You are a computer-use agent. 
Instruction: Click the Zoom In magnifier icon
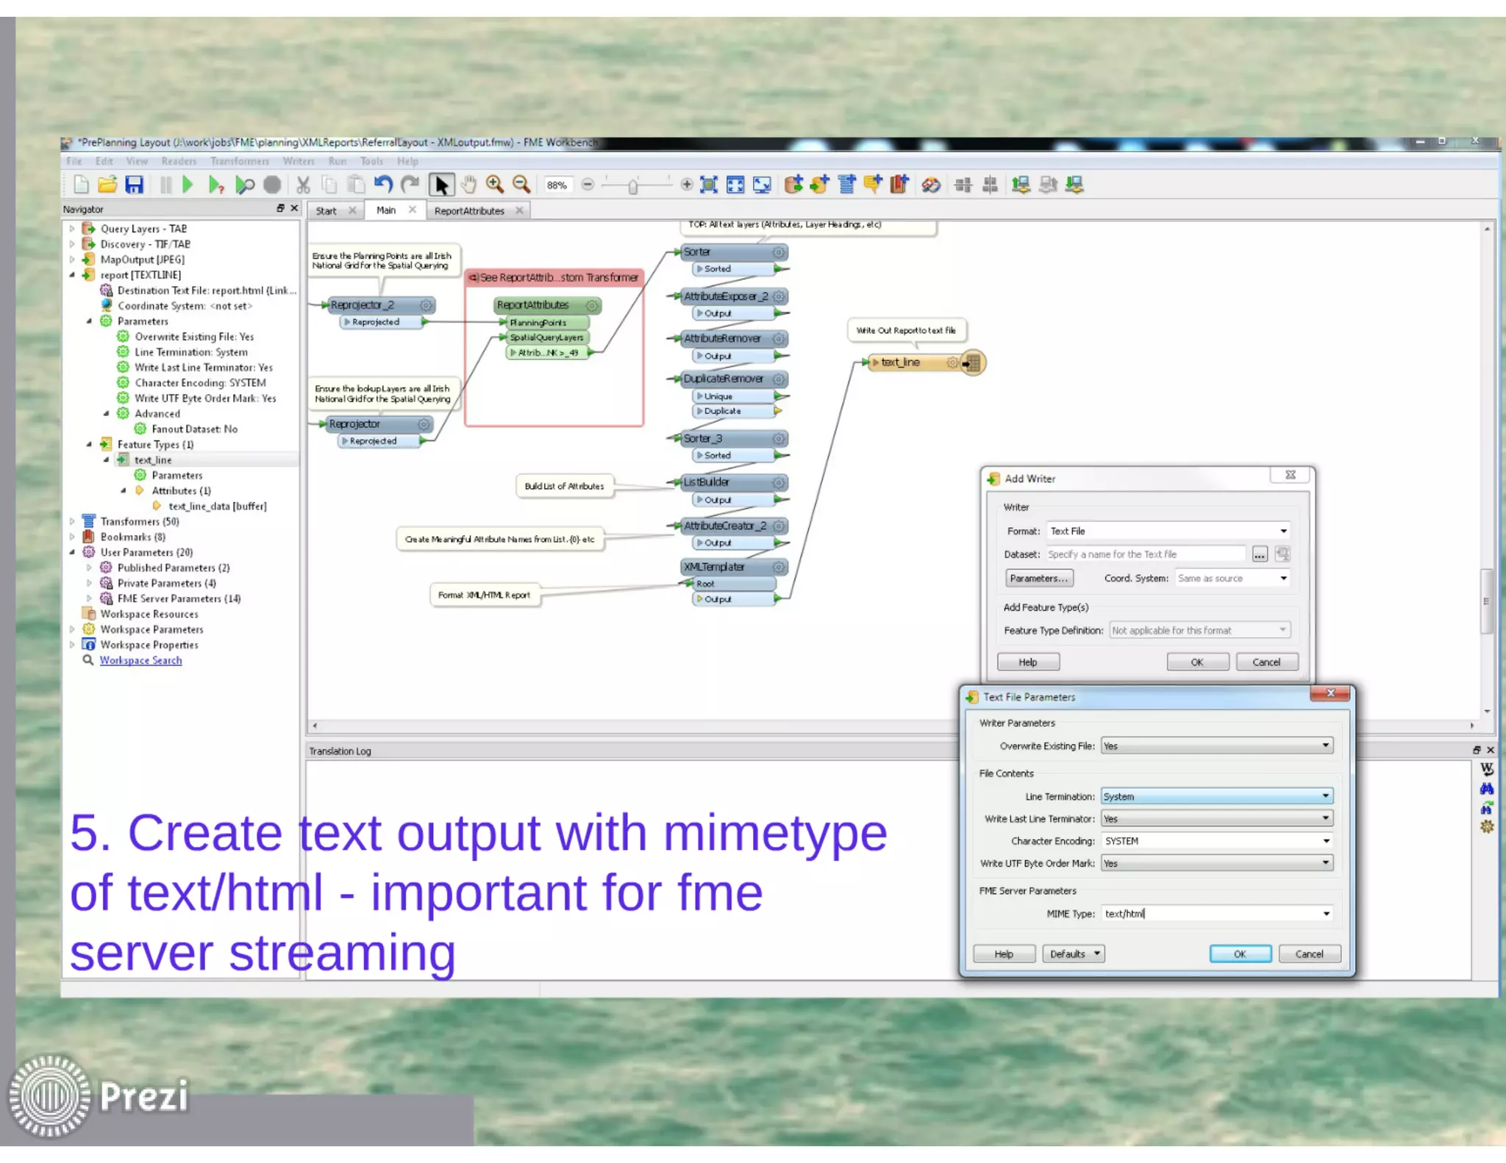[x=495, y=185]
